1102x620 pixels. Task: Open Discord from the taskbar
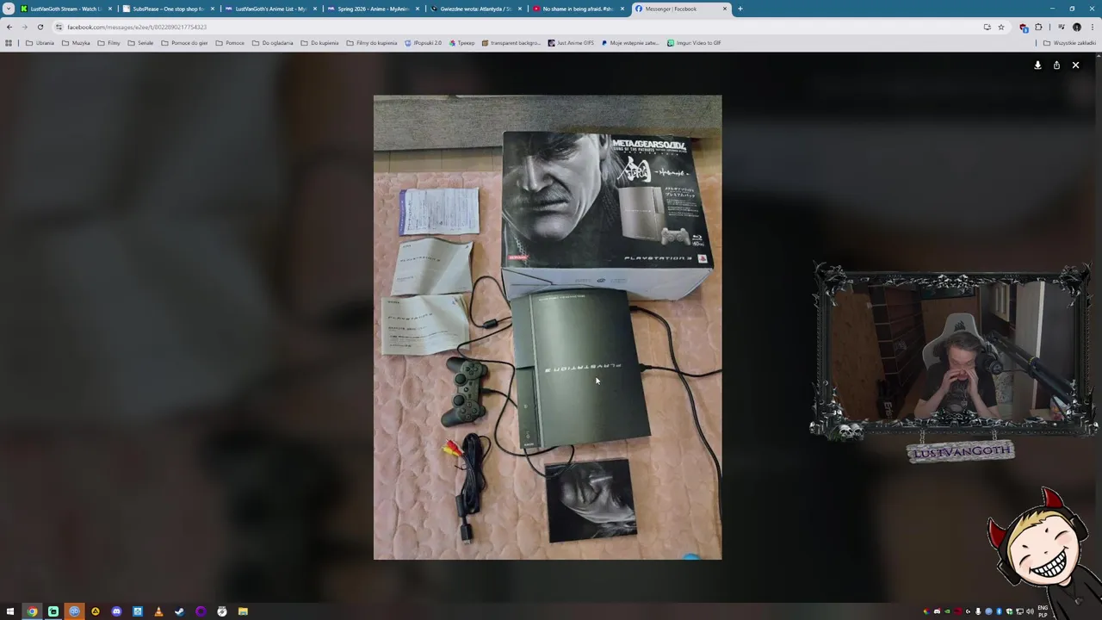pos(116,611)
